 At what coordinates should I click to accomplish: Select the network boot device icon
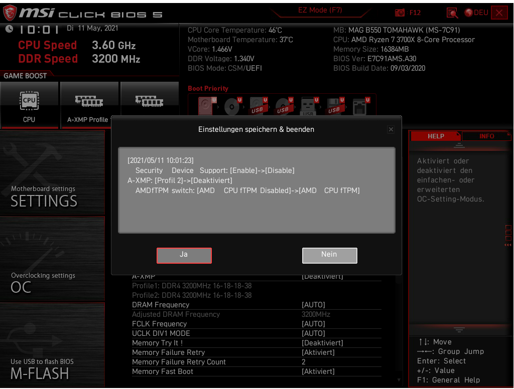click(360, 105)
